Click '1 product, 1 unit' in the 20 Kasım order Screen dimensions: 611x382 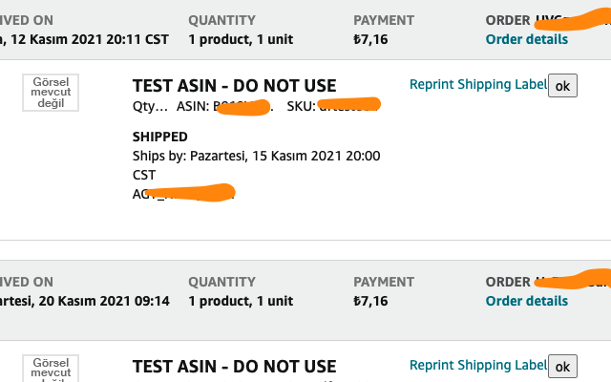(241, 301)
